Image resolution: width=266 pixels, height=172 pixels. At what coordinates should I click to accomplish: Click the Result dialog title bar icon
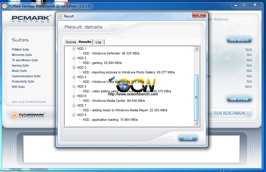coord(60,16)
